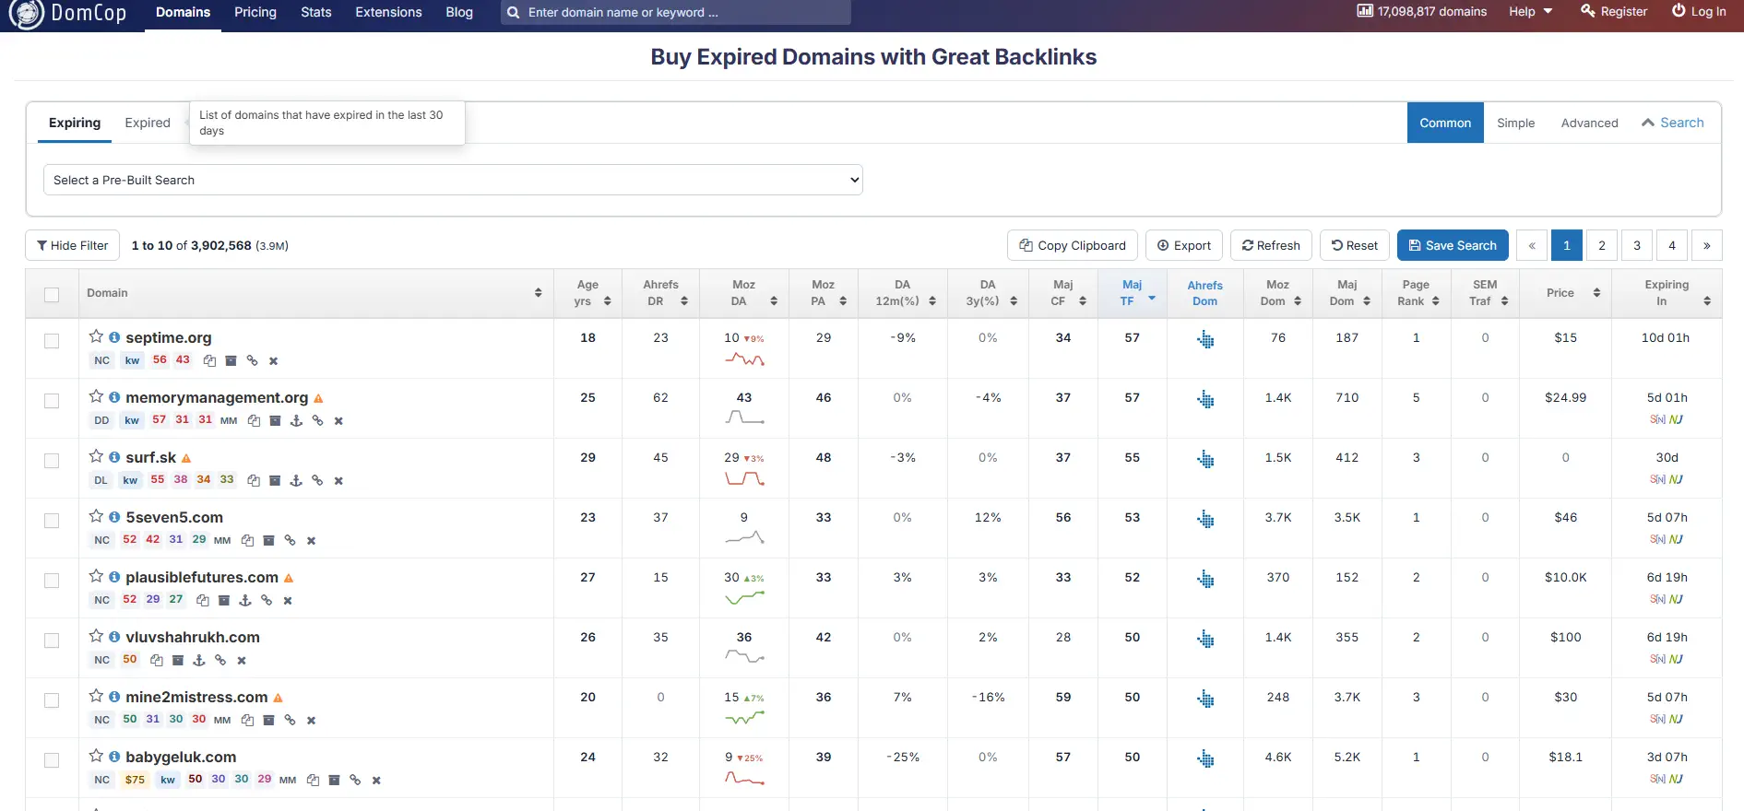Click the DomCop logo
1744x811 pixels.
(x=67, y=14)
